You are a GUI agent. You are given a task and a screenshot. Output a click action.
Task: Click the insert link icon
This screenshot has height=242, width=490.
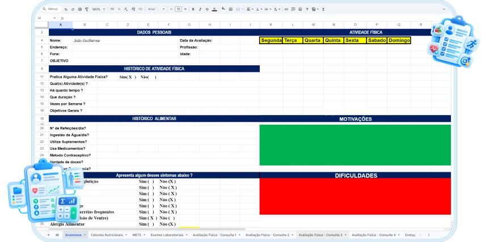coord(286,10)
